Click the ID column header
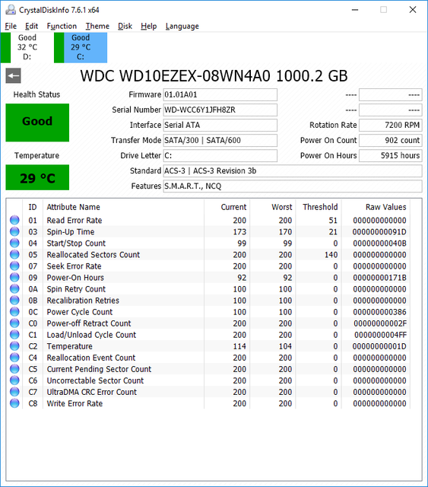Screen dimensions: 428x487 33,207
